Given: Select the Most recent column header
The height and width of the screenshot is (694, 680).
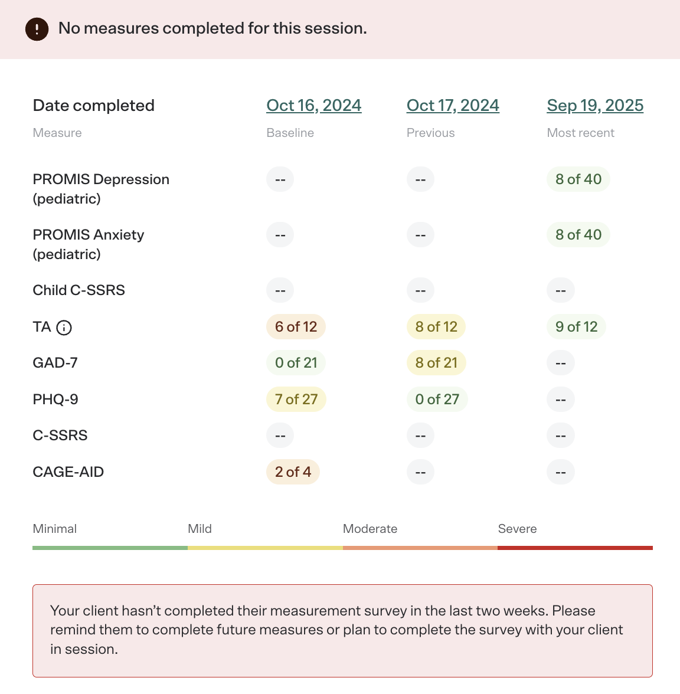Looking at the screenshot, I should (580, 133).
